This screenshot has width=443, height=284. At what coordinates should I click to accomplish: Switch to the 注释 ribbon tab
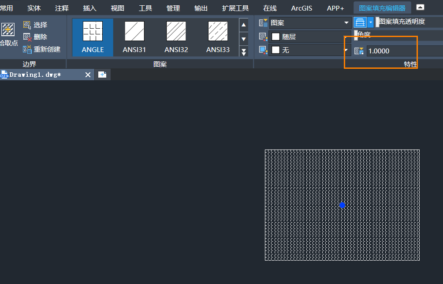(x=62, y=8)
